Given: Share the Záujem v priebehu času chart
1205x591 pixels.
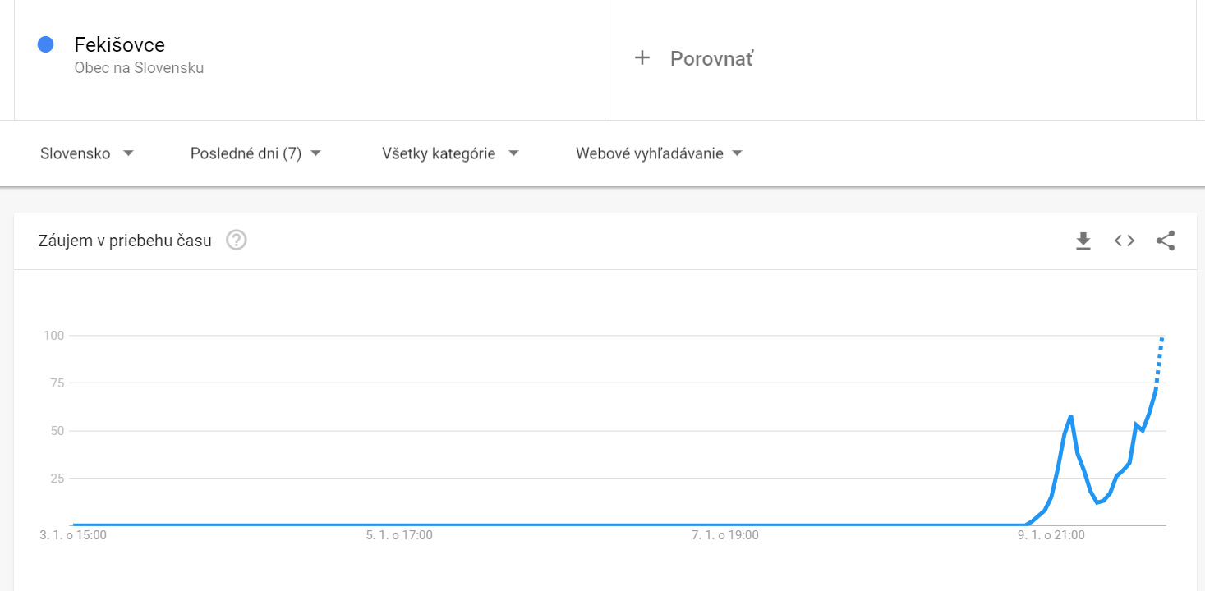Looking at the screenshot, I should point(1166,241).
